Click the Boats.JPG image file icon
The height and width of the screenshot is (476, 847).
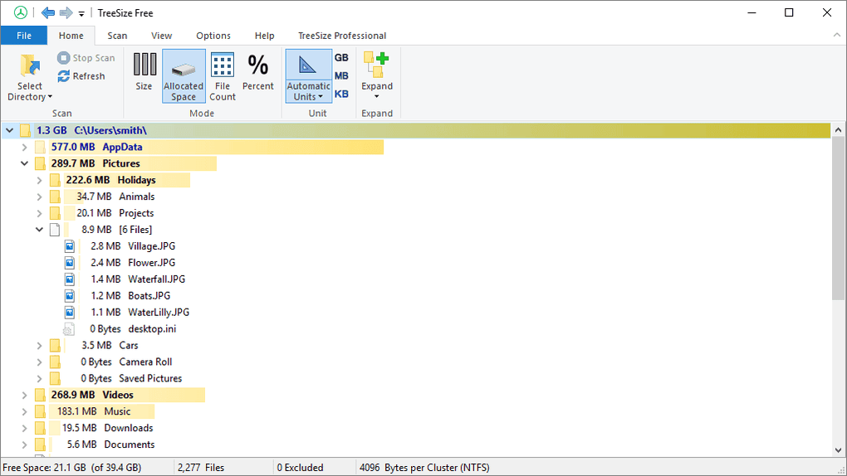pos(70,296)
